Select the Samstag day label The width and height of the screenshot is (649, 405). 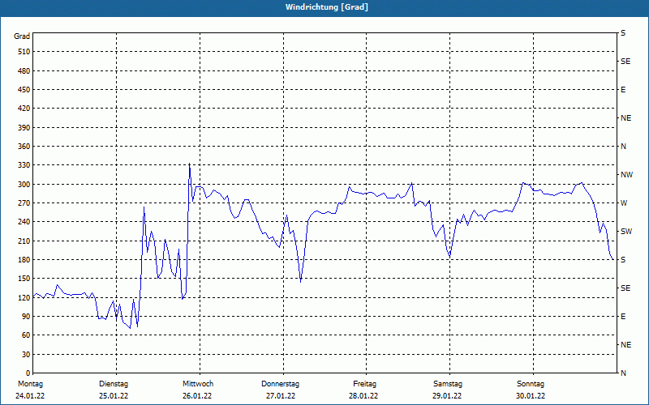[448, 384]
